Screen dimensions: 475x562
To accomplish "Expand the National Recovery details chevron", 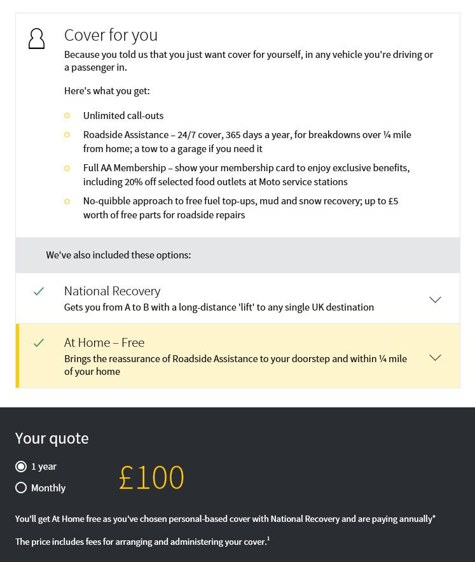I will point(435,299).
